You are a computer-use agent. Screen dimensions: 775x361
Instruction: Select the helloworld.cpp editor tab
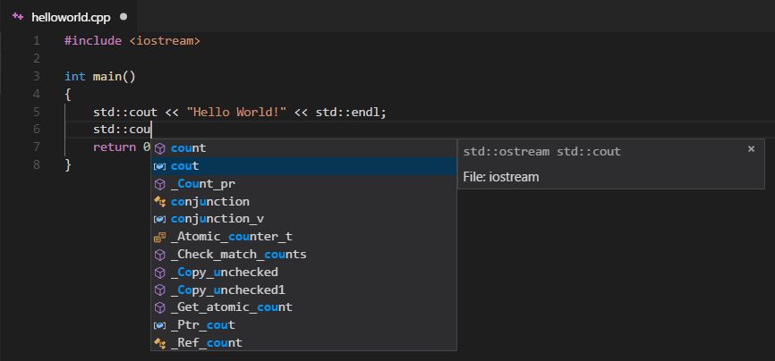72,17
